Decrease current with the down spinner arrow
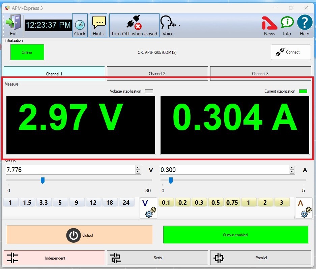 coord(292,172)
